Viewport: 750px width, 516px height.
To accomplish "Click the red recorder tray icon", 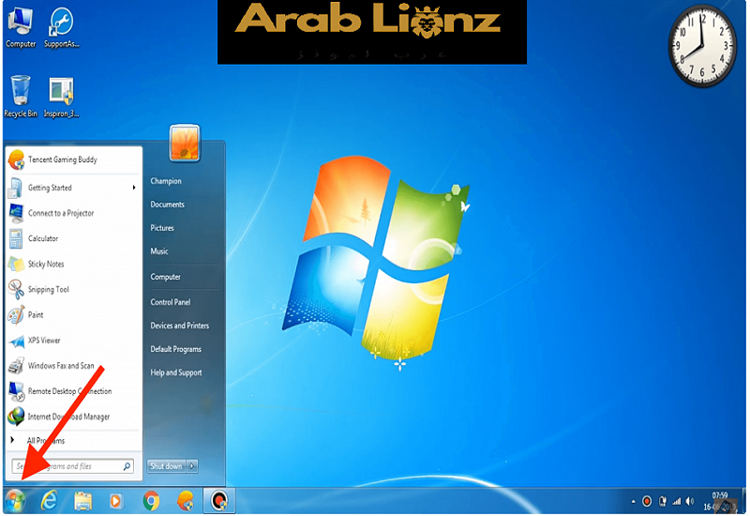I will [647, 501].
